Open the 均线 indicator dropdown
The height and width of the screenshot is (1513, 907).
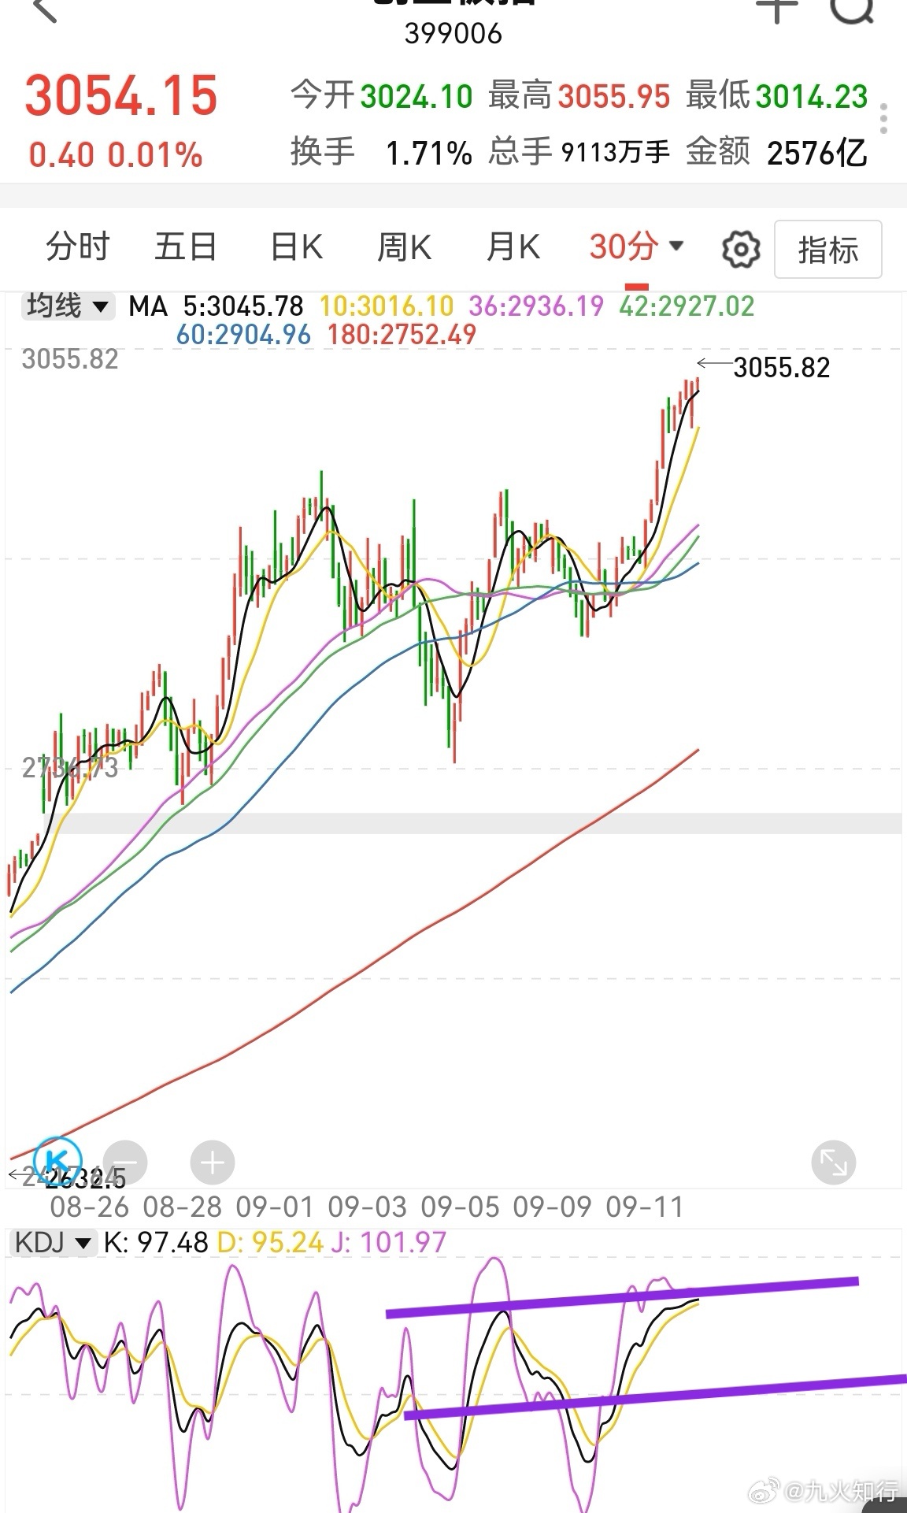pos(68,306)
